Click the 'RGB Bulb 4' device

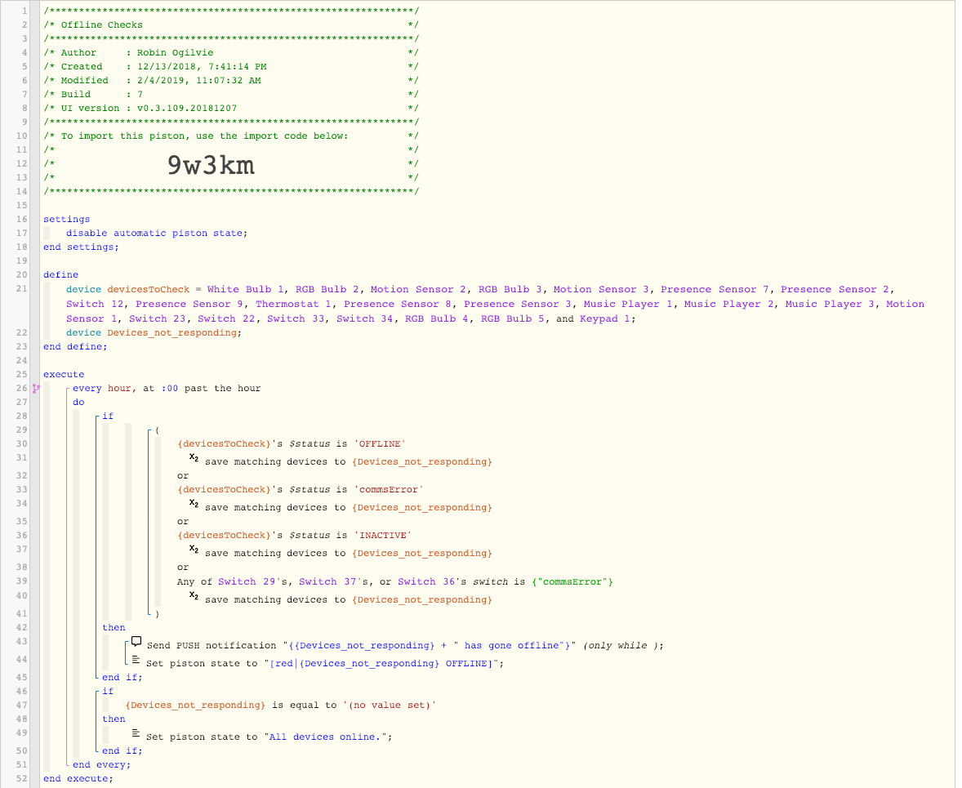pyautogui.click(x=437, y=319)
